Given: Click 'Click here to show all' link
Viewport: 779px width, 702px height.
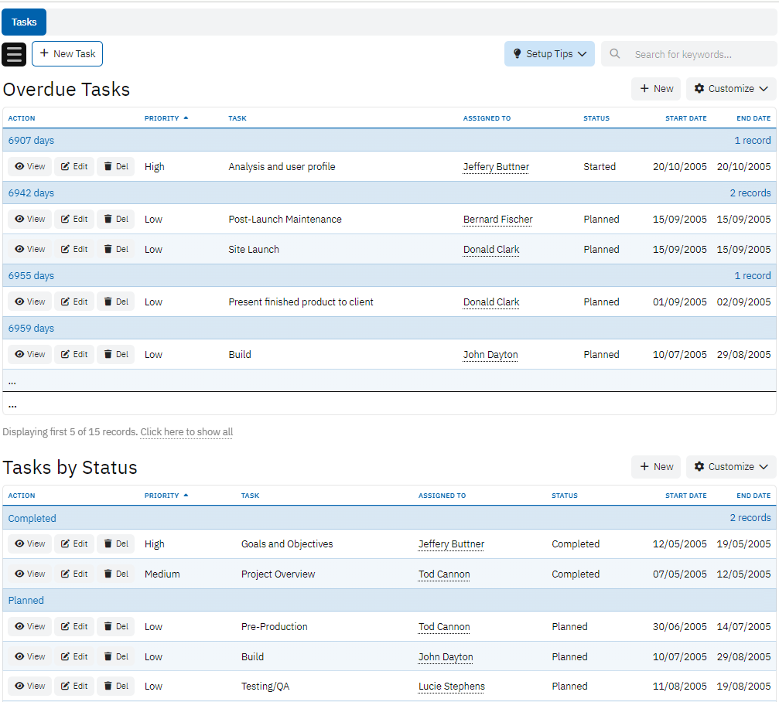Looking at the screenshot, I should (186, 432).
